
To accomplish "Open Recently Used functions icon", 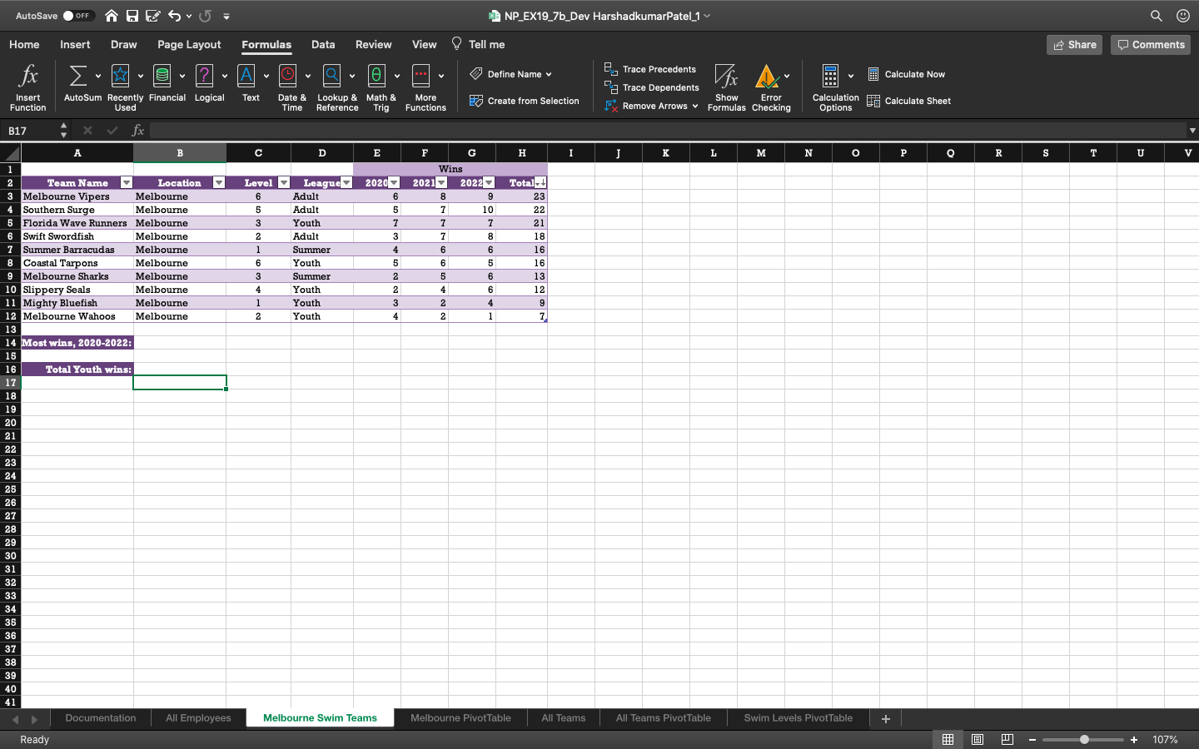I will (x=121, y=77).
